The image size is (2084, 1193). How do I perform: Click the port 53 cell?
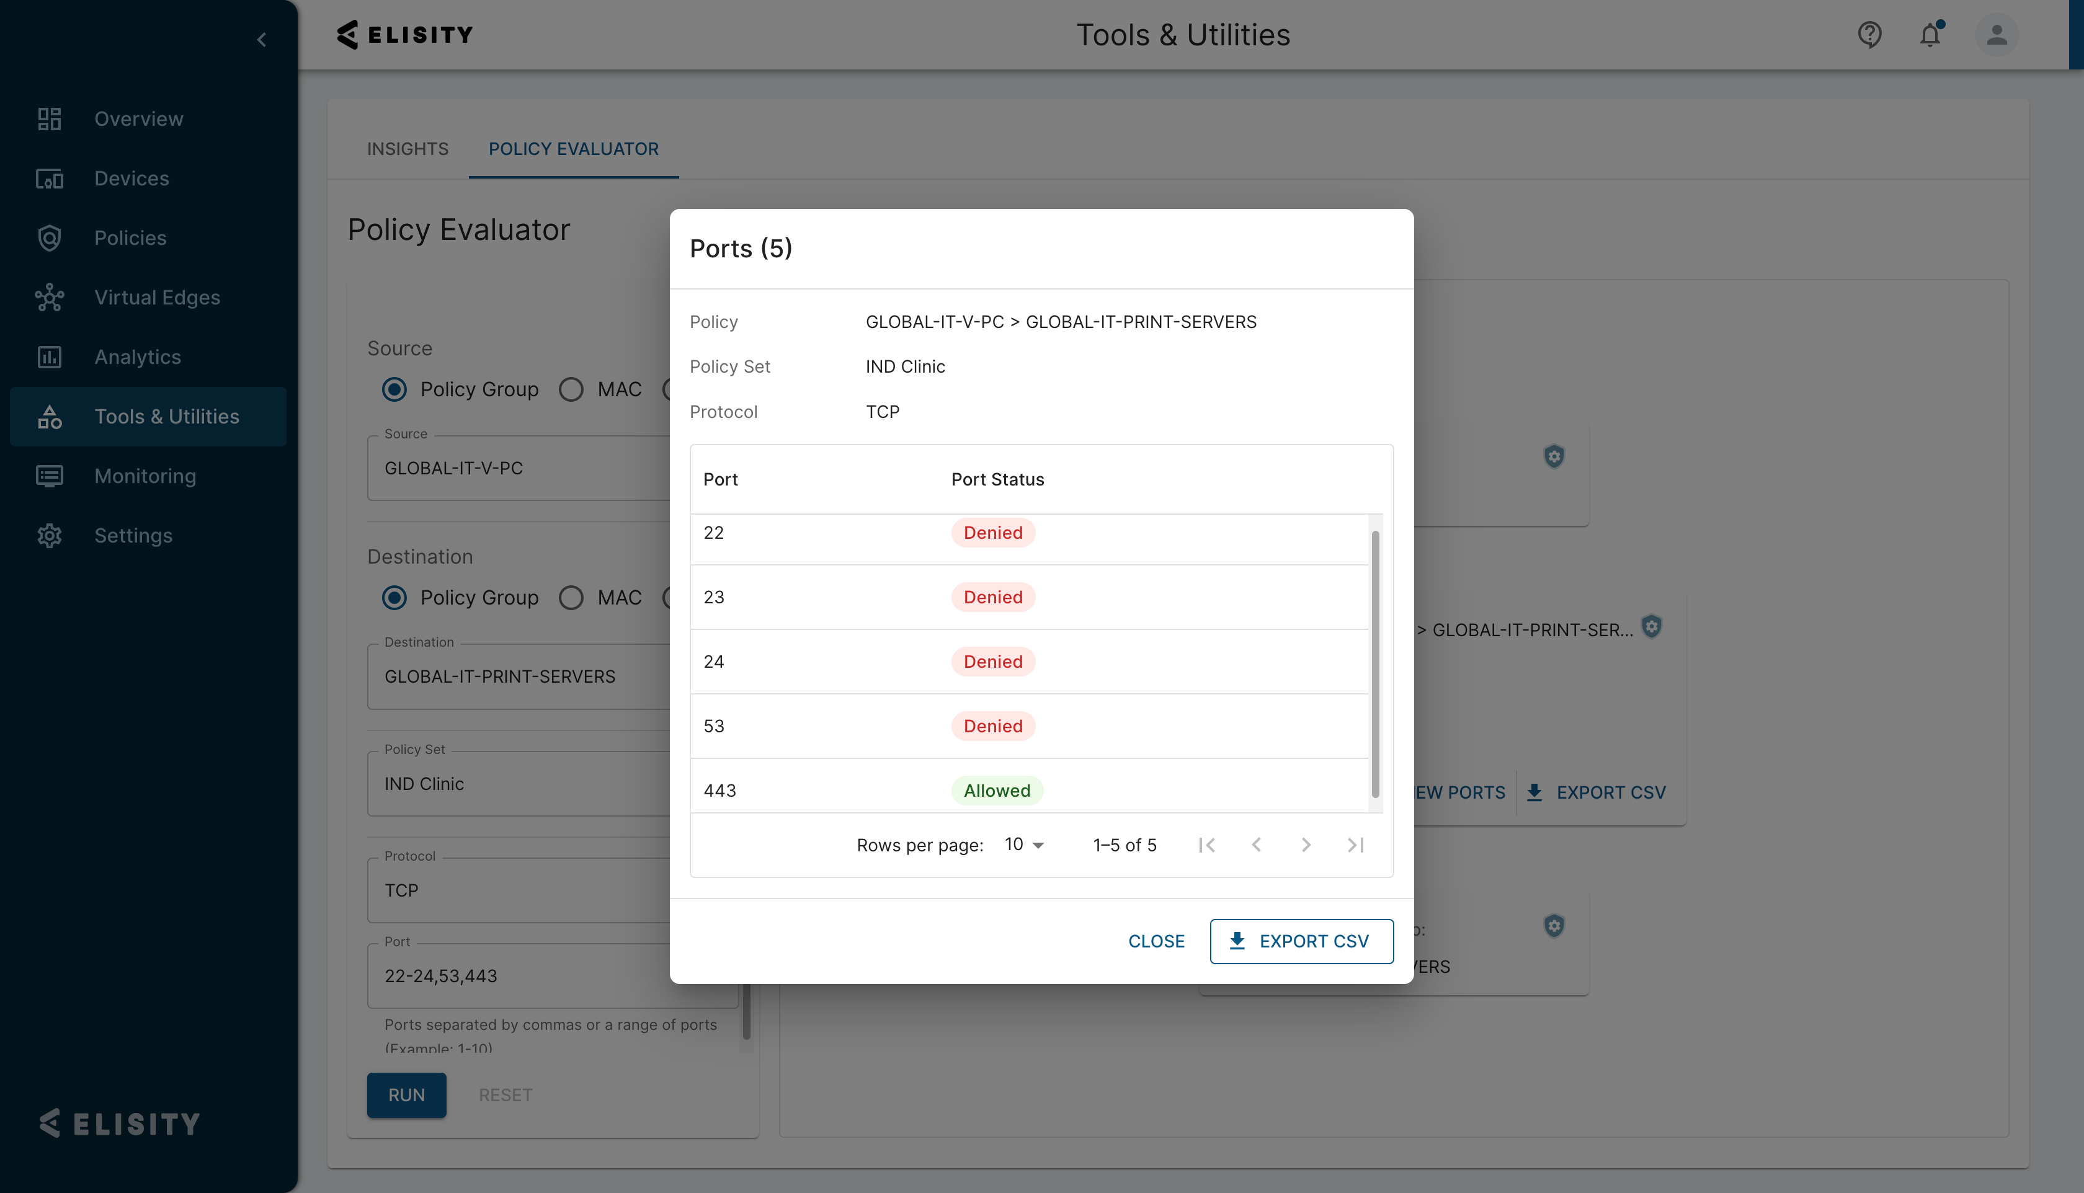point(714,726)
